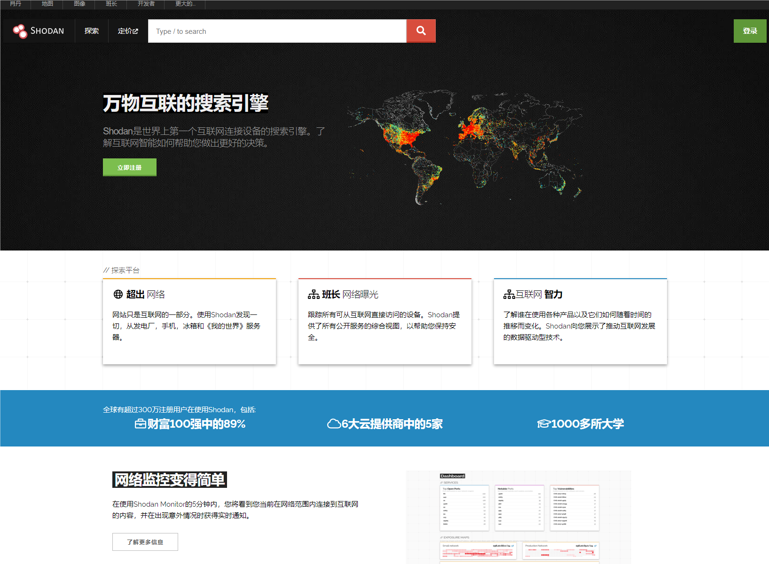The width and height of the screenshot is (769, 564).
Task: Click the Shodan logo icon
Action: (x=20, y=31)
